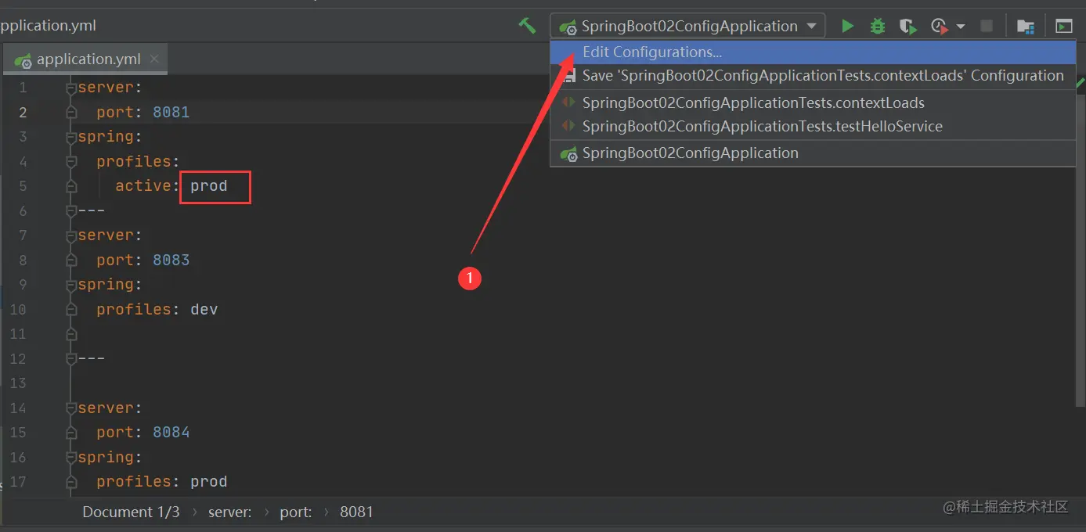Run with coverage using the shield icon

(908, 26)
